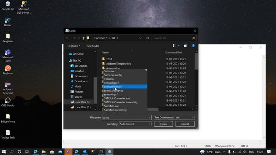The width and height of the screenshot is (276, 155).
Task: Open File Explorer from taskbar
Action: pyautogui.click(x=44, y=152)
